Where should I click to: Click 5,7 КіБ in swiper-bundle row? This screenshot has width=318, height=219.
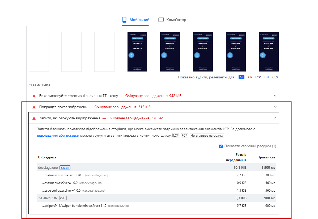pos(241,206)
